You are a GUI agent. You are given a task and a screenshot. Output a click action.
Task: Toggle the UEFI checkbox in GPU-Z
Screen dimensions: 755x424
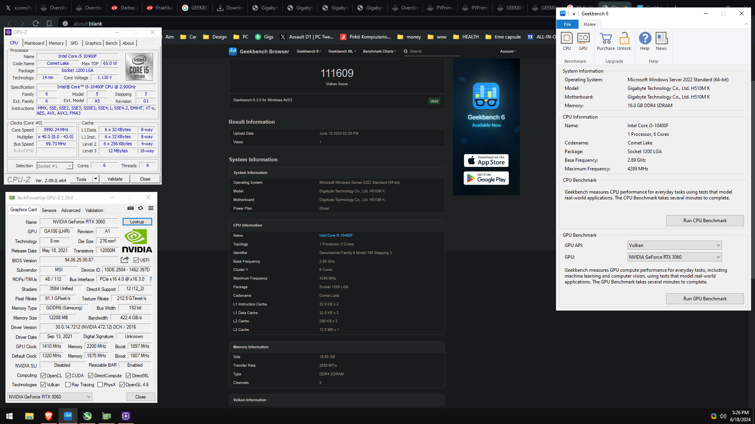click(136, 260)
